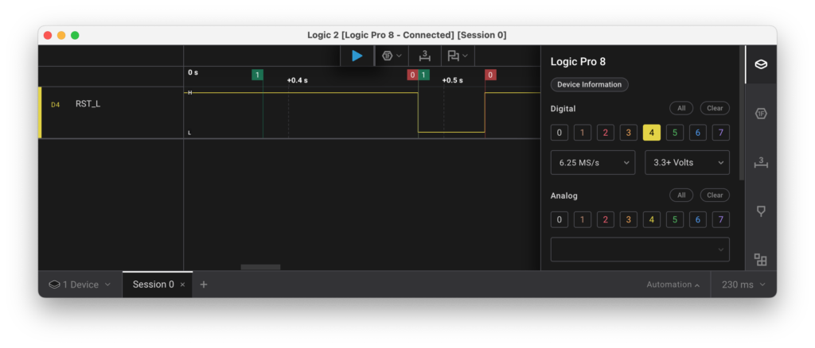Enable digital channel 0
The width and height of the screenshot is (815, 348).
(x=560, y=133)
